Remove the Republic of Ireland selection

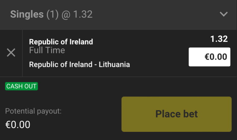pos(11,53)
